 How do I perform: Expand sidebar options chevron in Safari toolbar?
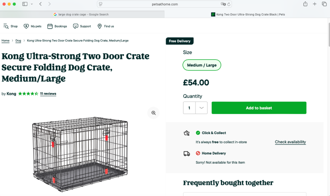32,4
